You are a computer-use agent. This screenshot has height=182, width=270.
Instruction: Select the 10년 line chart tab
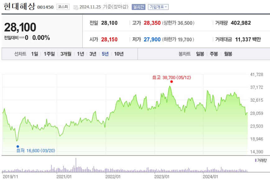pos(119,54)
